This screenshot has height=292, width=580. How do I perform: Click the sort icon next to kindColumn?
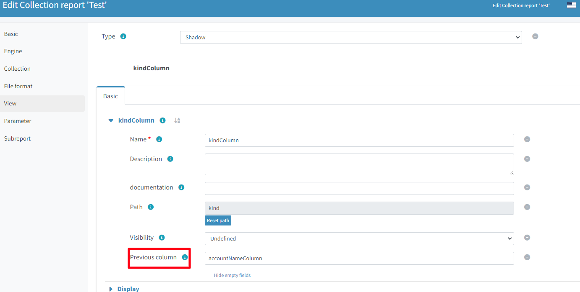(x=177, y=120)
